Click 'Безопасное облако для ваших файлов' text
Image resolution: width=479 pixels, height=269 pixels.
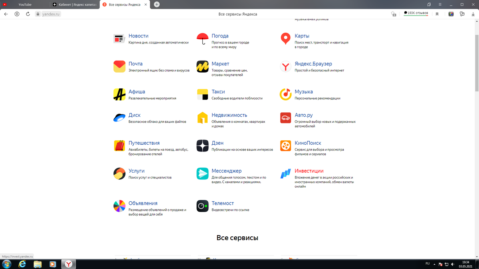157,122
